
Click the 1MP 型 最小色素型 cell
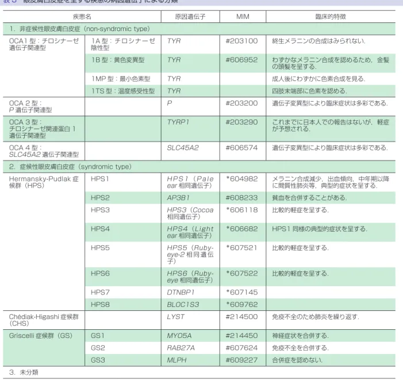123,79
